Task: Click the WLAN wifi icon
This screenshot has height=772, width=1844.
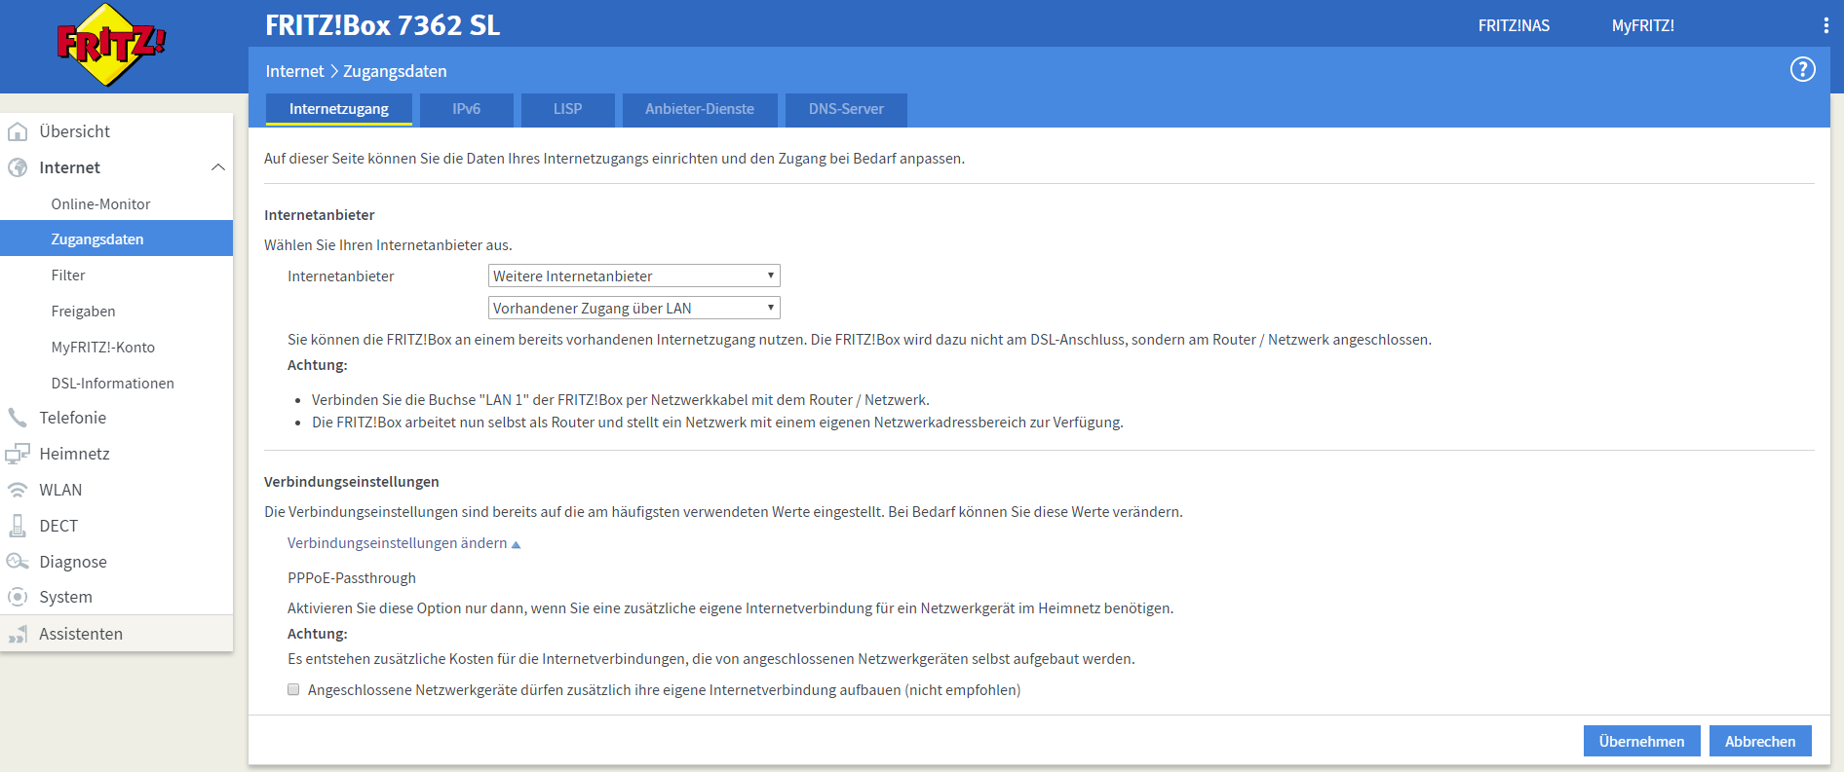Action: 18,490
